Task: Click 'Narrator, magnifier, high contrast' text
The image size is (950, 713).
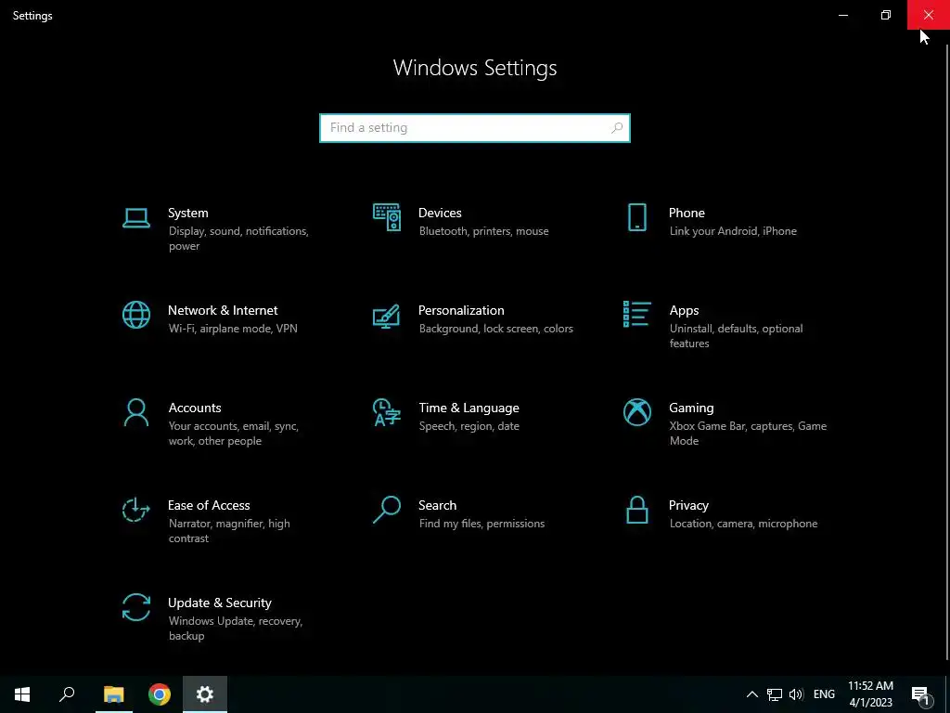Action: (x=229, y=531)
